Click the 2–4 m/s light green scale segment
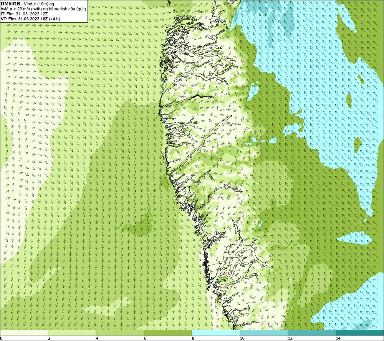This screenshot has height=341, width=384. pos(72,333)
